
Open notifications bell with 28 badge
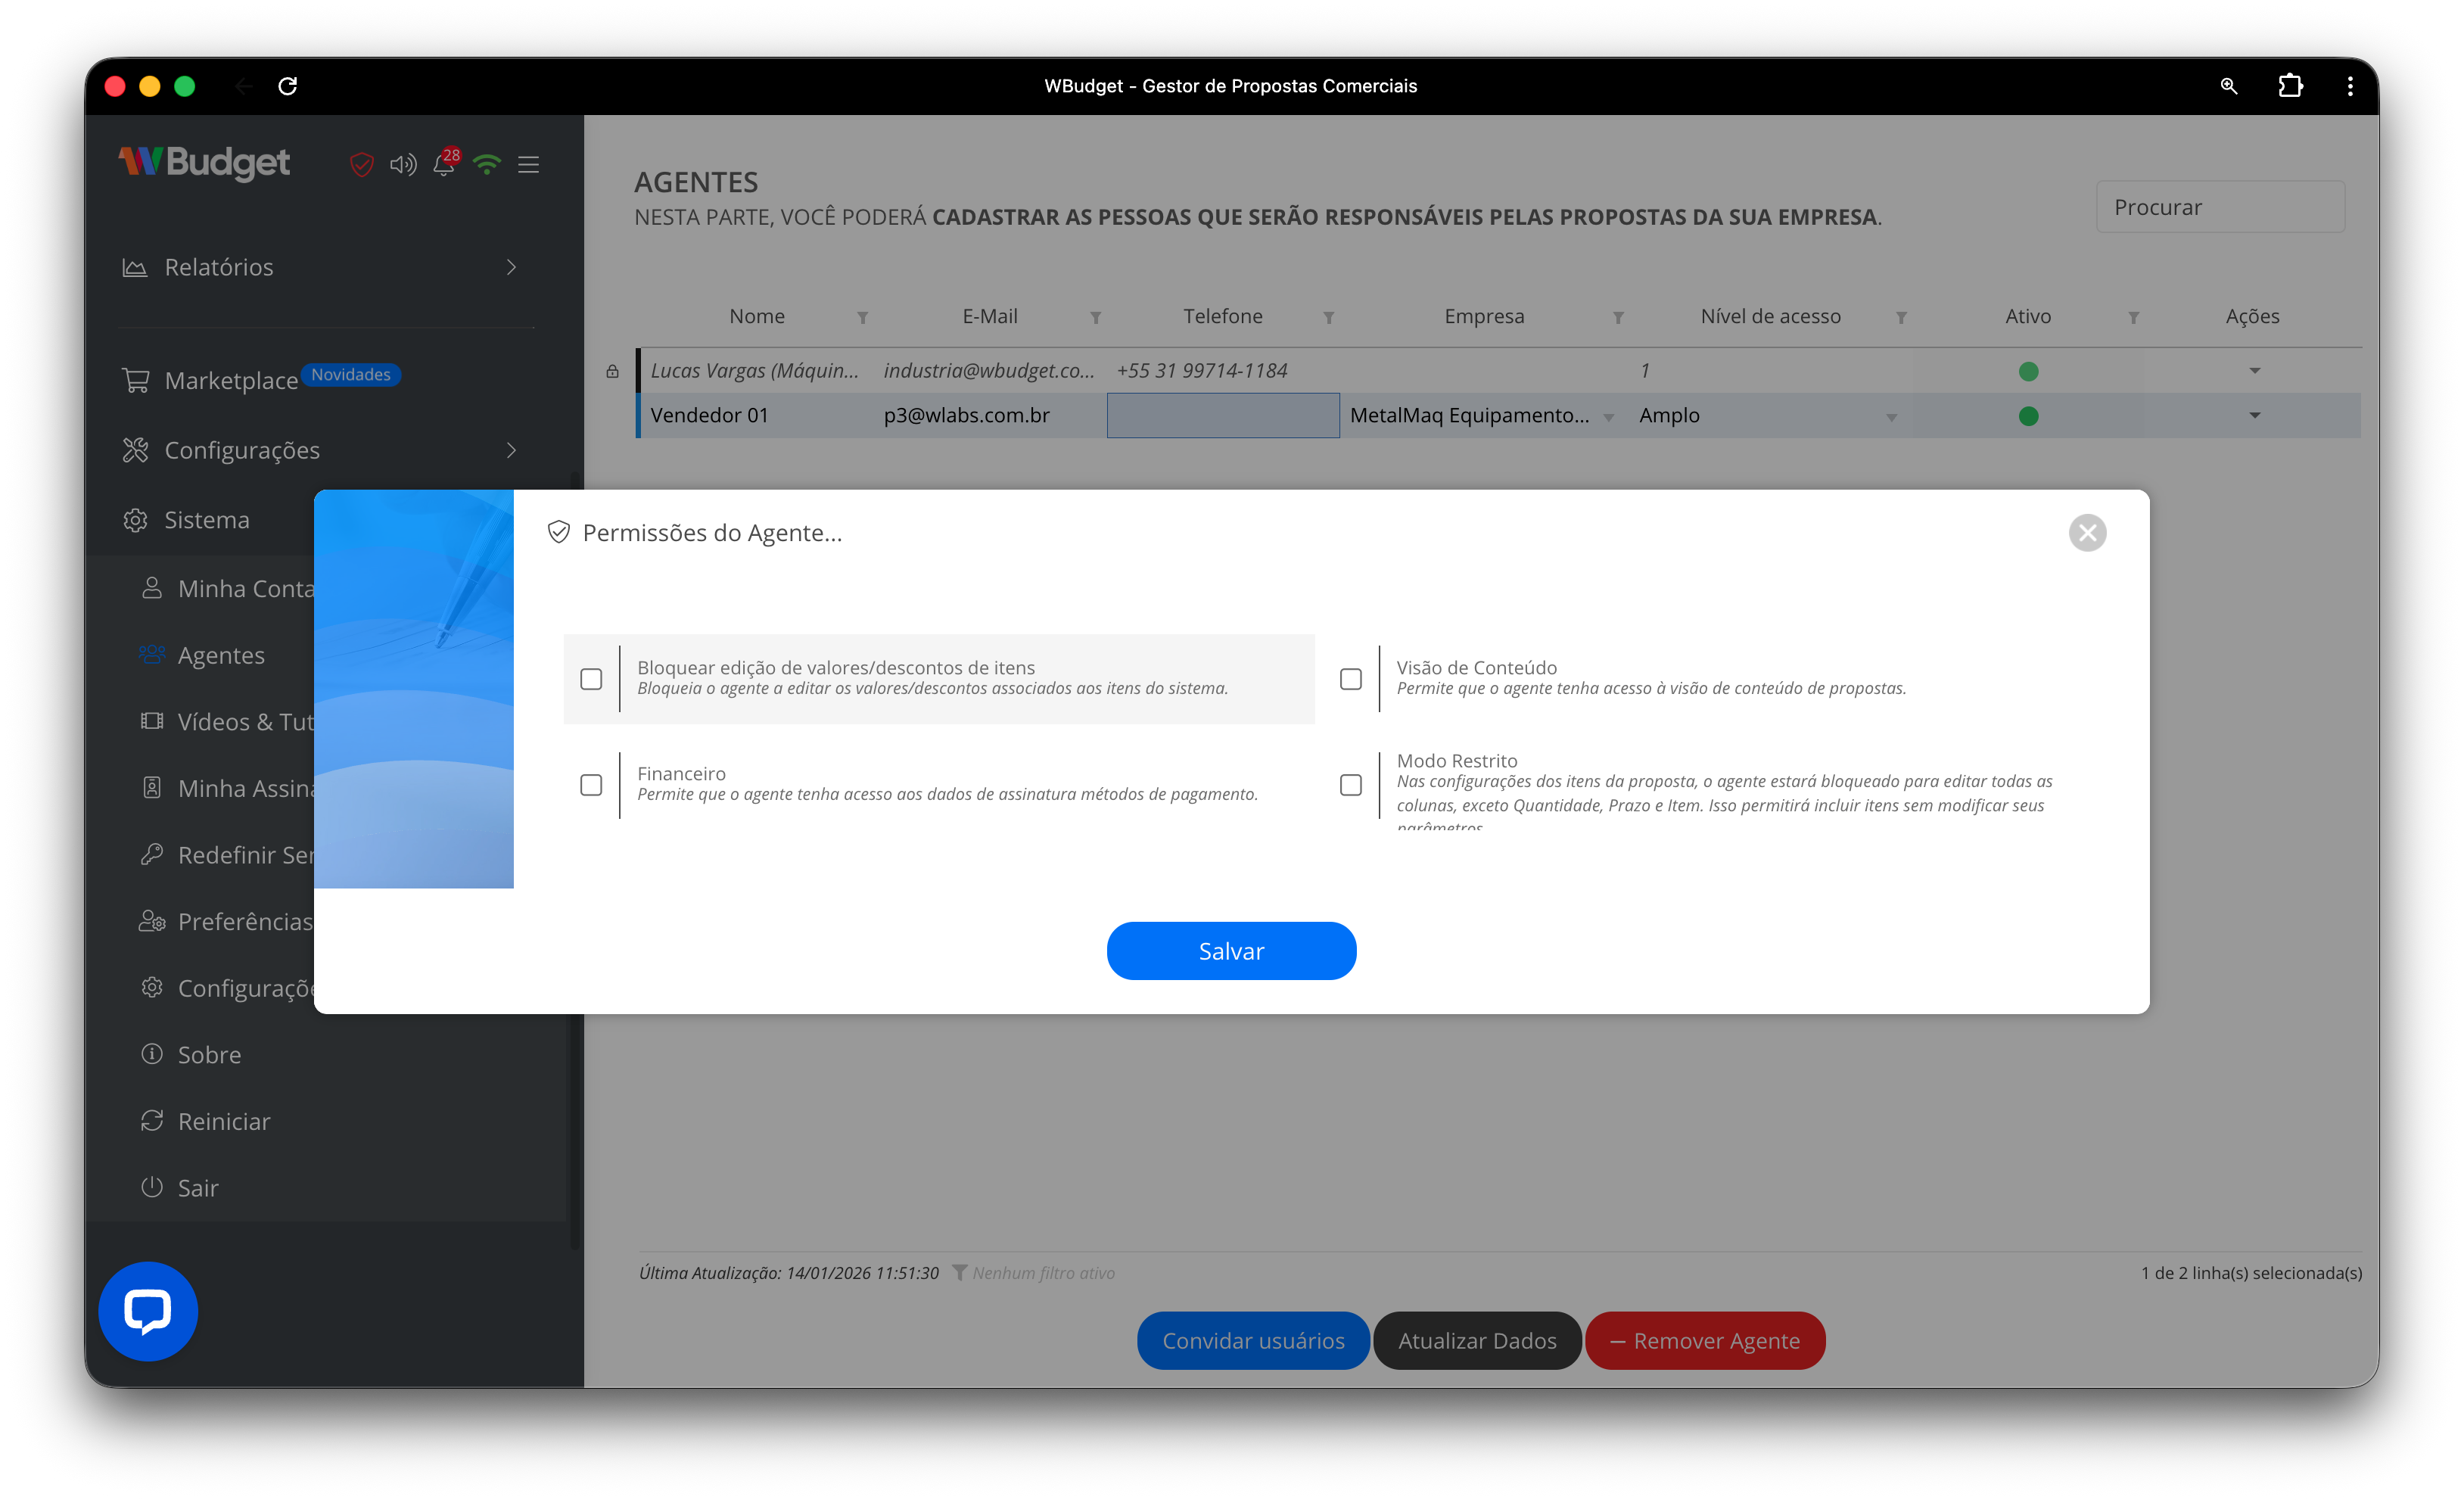pyautogui.click(x=444, y=165)
